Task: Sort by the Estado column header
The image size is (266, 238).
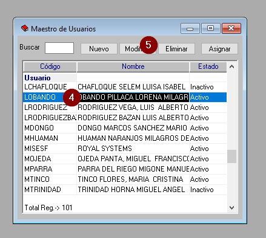Action: click(x=208, y=66)
